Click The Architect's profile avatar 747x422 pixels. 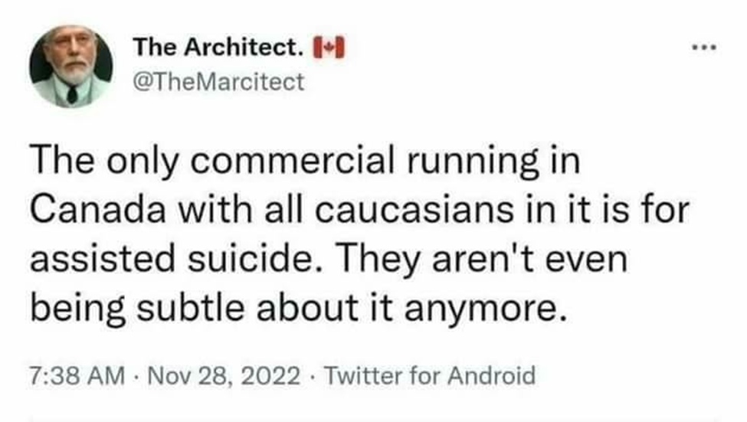pyautogui.click(x=71, y=67)
